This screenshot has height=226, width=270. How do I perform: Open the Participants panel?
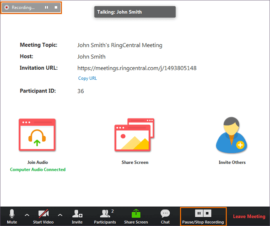click(105, 215)
